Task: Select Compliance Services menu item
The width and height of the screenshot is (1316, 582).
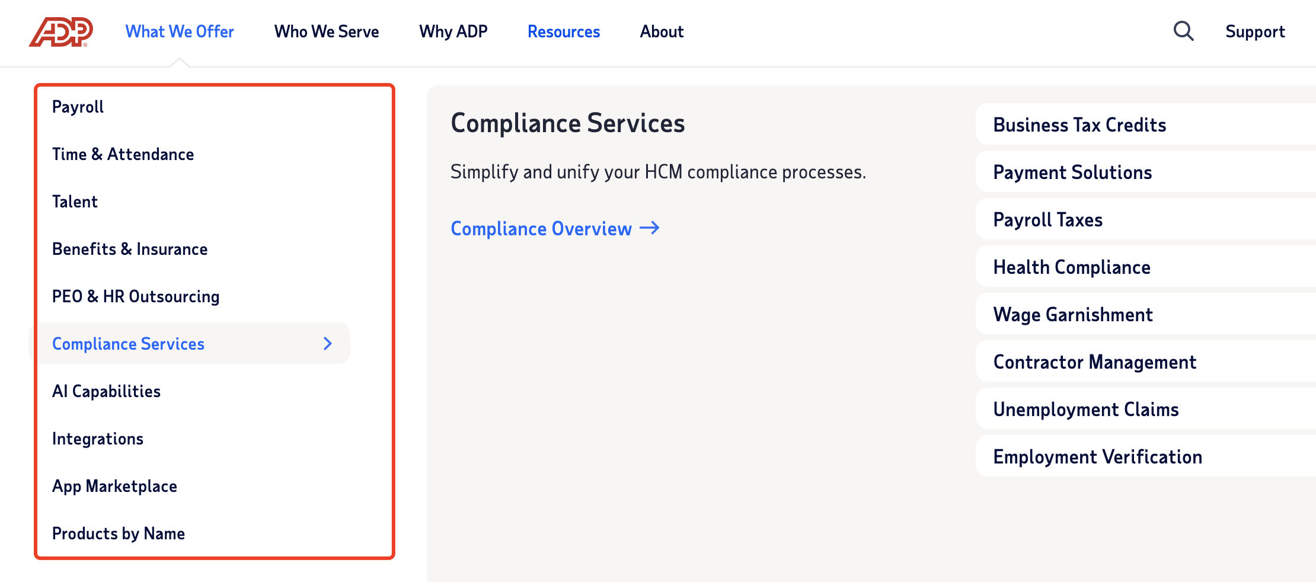Action: 190,343
